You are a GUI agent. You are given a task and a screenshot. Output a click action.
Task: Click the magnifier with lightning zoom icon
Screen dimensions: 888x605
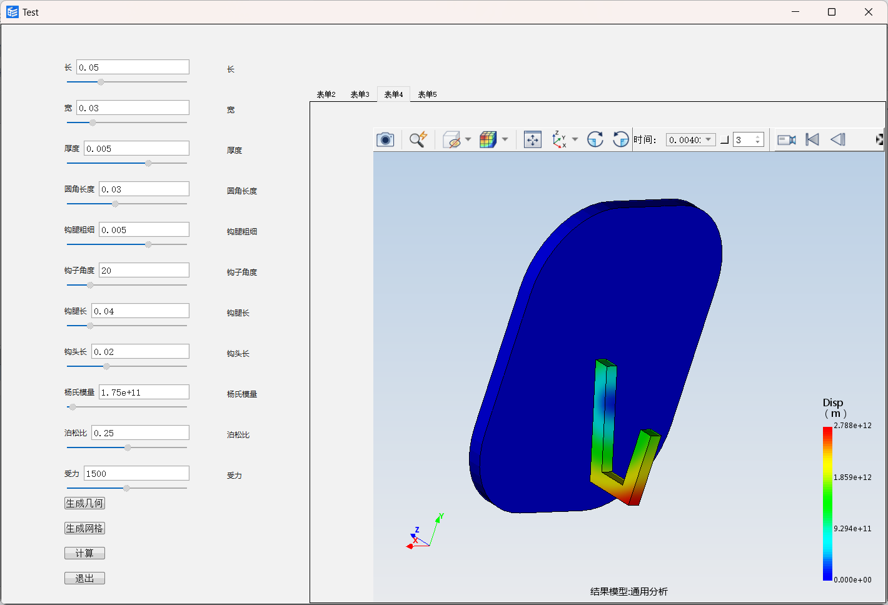(x=418, y=139)
